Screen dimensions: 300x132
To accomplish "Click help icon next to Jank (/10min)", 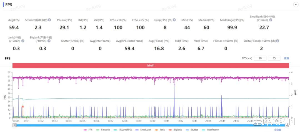I will coord(23,41).
